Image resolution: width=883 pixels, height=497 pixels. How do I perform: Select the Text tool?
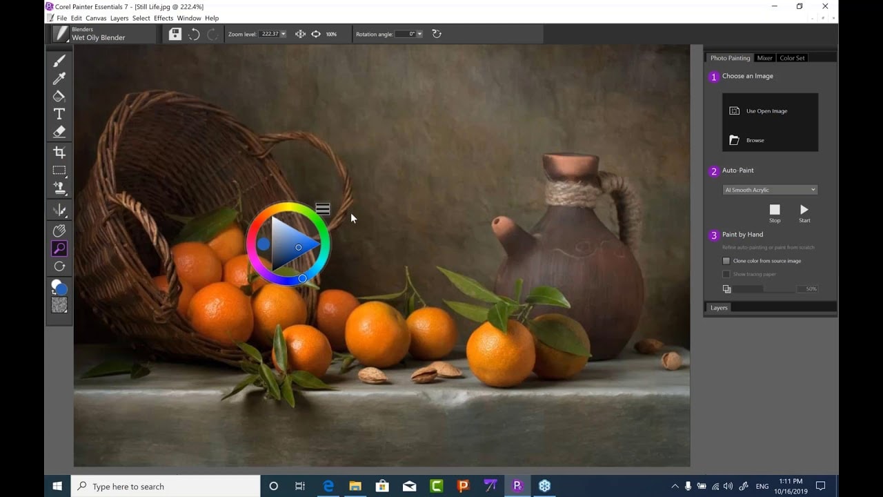coord(59,114)
